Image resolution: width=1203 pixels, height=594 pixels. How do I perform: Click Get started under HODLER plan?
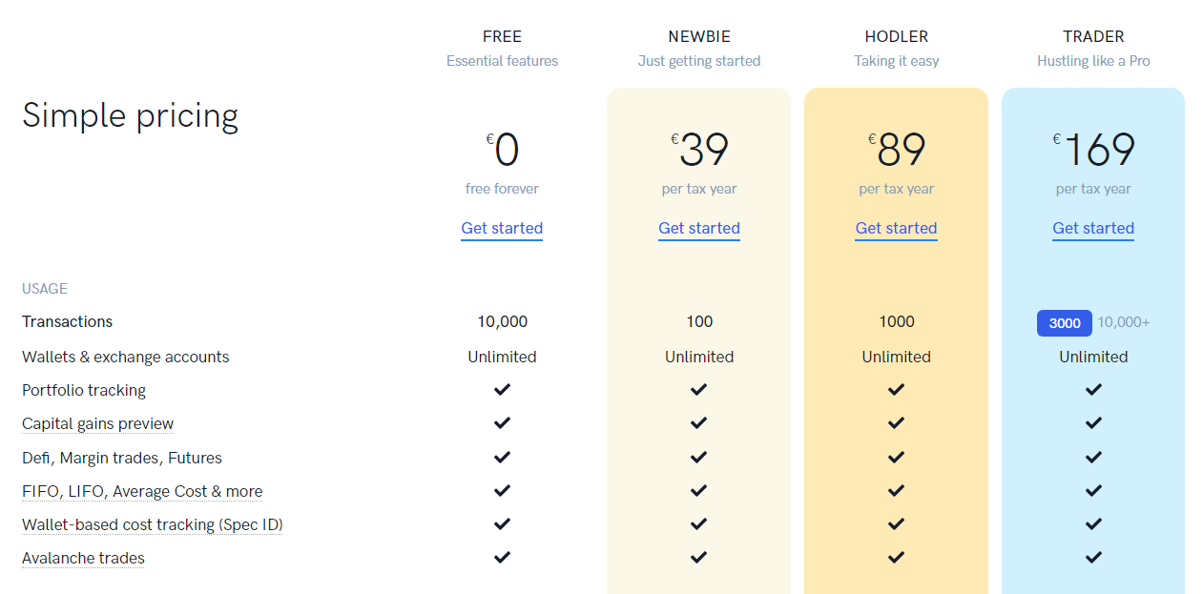click(896, 228)
